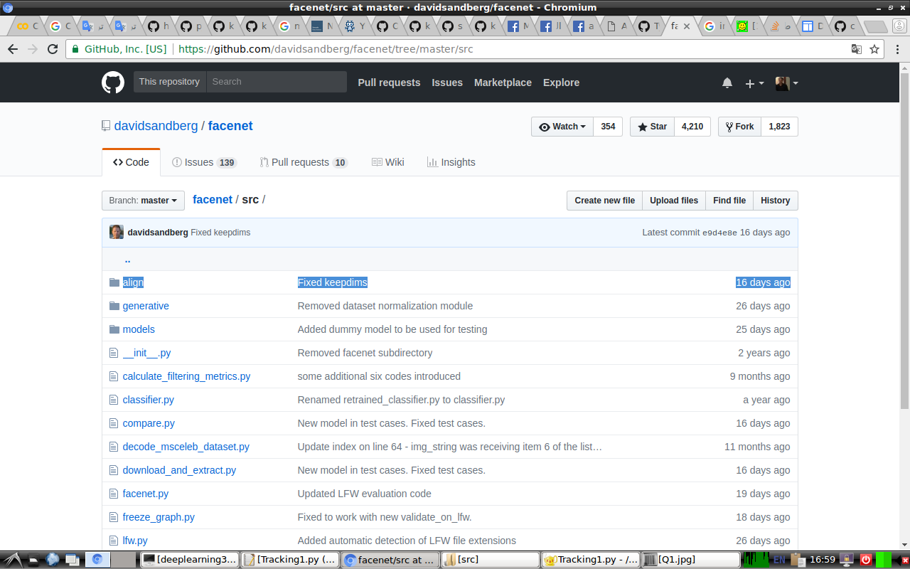
Task: Fork the facenet repository
Action: (x=739, y=127)
